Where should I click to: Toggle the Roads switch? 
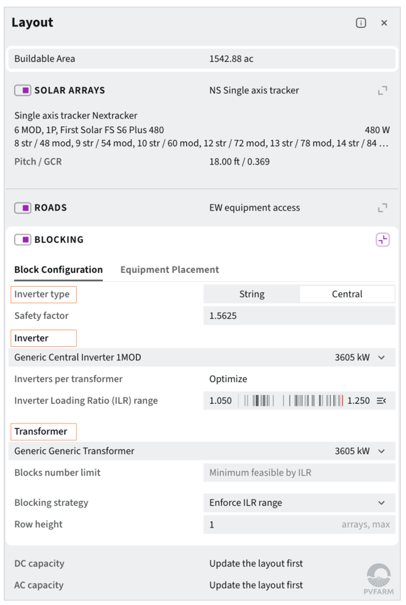22,208
